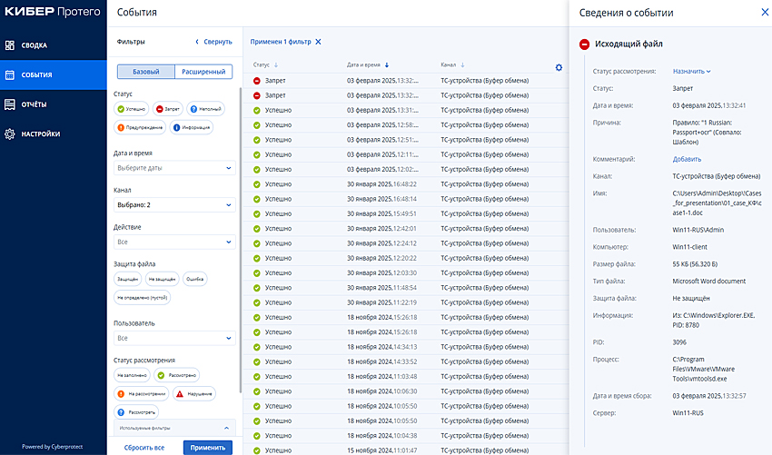This screenshot has width=772, height=455.
Task: Switch to the Расширенный filter tab
Action: 203,72
